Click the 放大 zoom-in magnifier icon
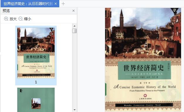The image size is (184, 112). click(x=6, y=19)
